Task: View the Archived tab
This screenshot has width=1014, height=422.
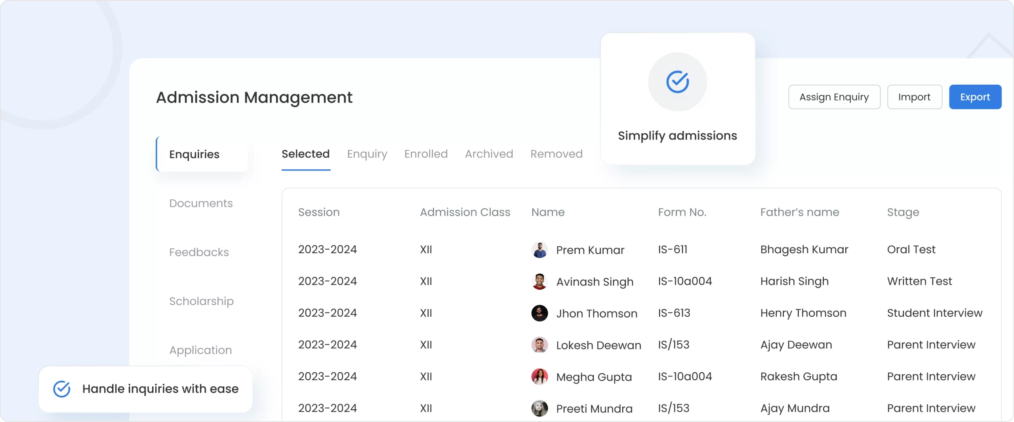Action: tap(489, 154)
